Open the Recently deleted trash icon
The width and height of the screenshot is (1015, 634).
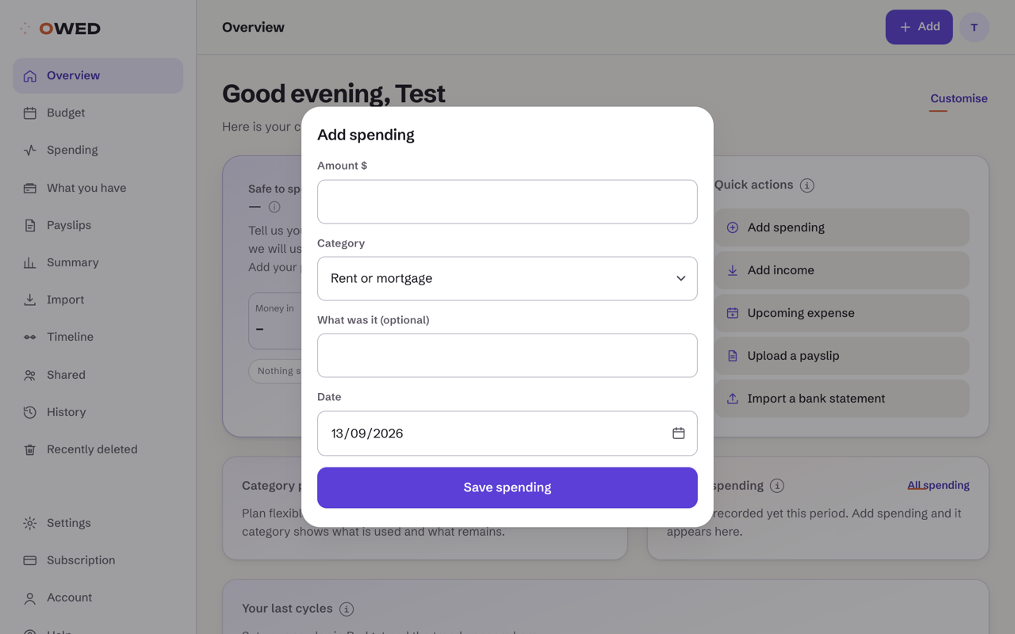[x=30, y=450]
